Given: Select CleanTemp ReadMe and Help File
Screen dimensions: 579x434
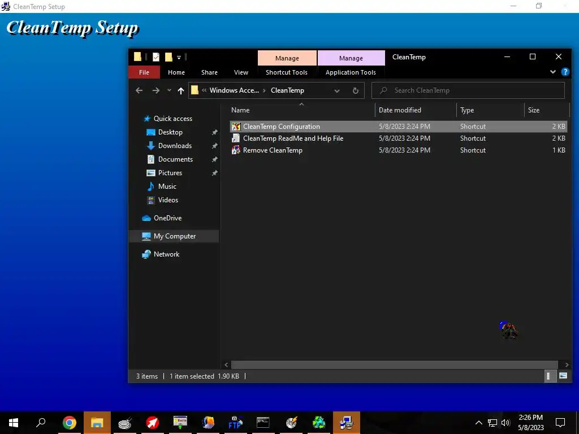Looking at the screenshot, I should coord(398,138).
